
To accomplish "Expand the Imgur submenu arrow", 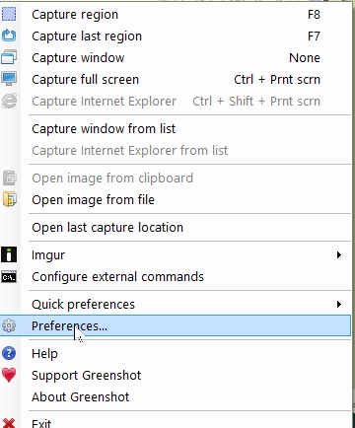I will click(x=339, y=254).
